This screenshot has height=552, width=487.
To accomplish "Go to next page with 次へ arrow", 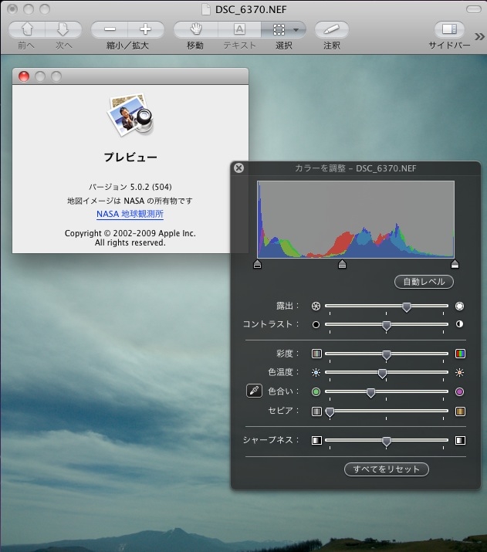I will coord(63,29).
